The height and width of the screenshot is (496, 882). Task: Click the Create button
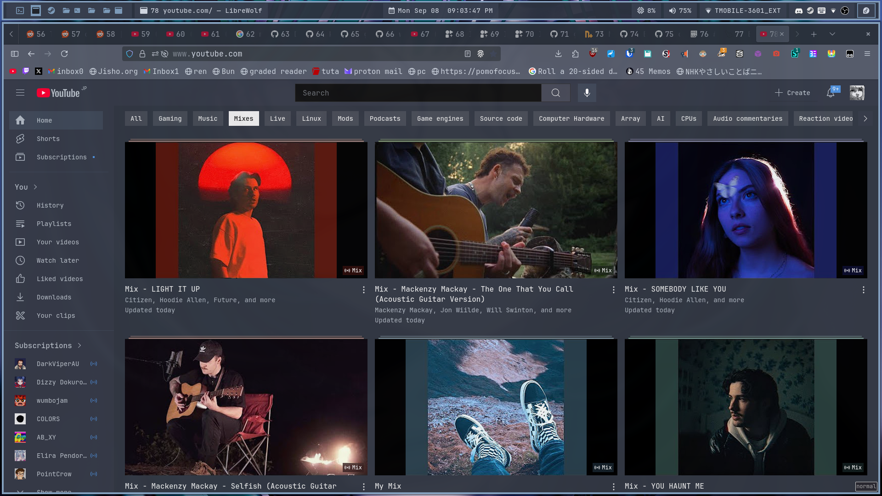coord(792,93)
